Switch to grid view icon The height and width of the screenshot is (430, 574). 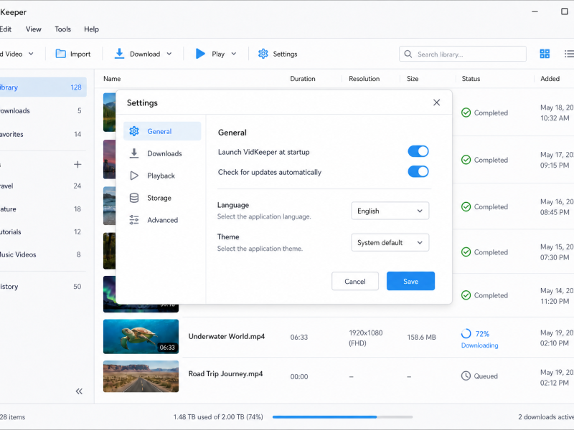click(x=545, y=54)
